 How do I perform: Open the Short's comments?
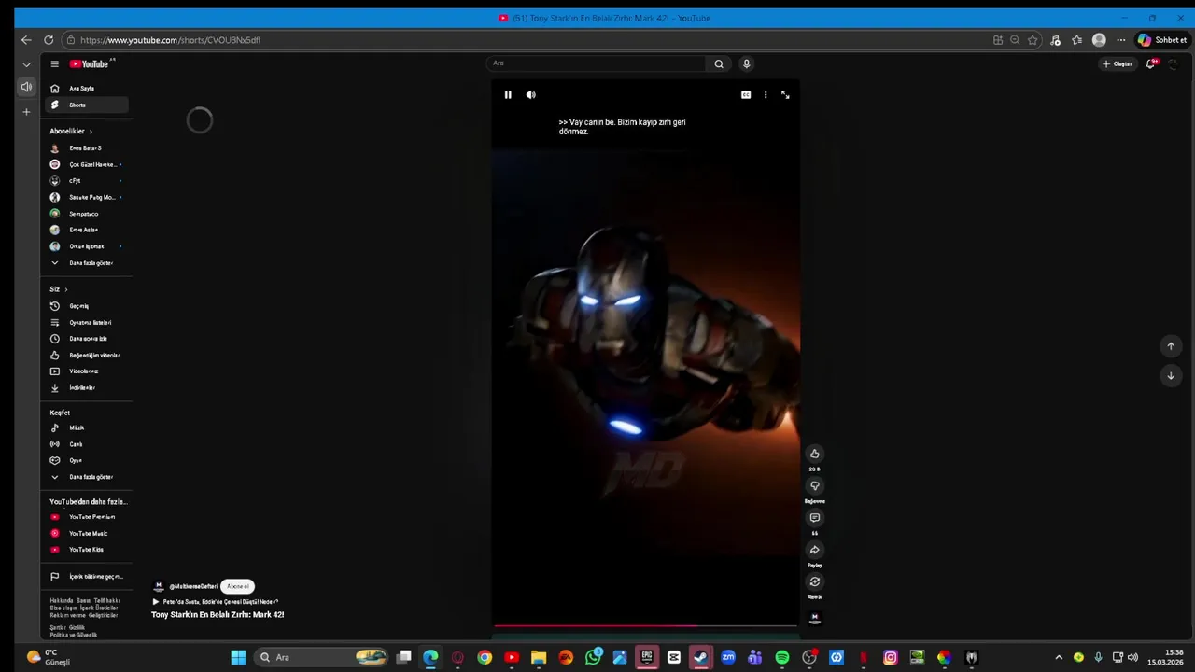point(814,517)
